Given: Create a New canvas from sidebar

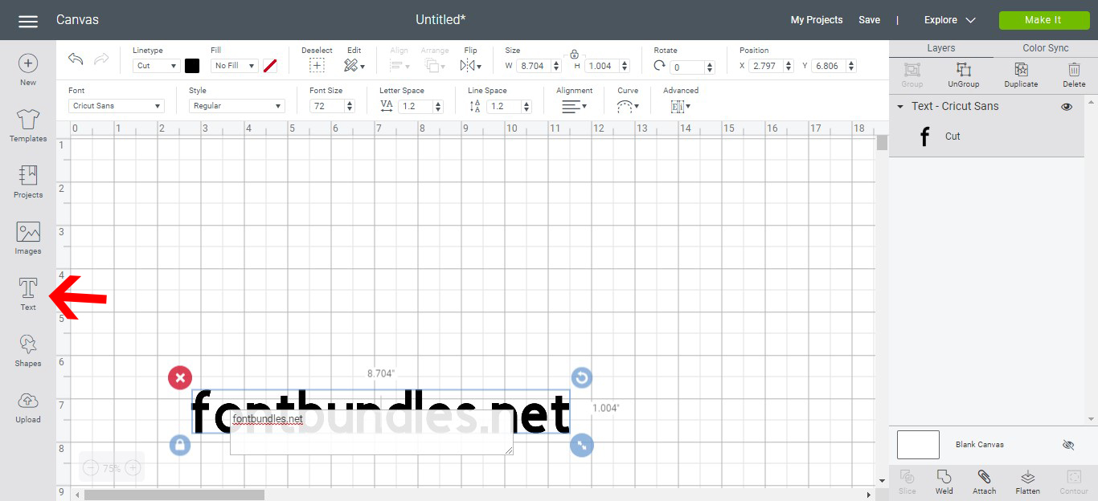Looking at the screenshot, I should 28,70.
